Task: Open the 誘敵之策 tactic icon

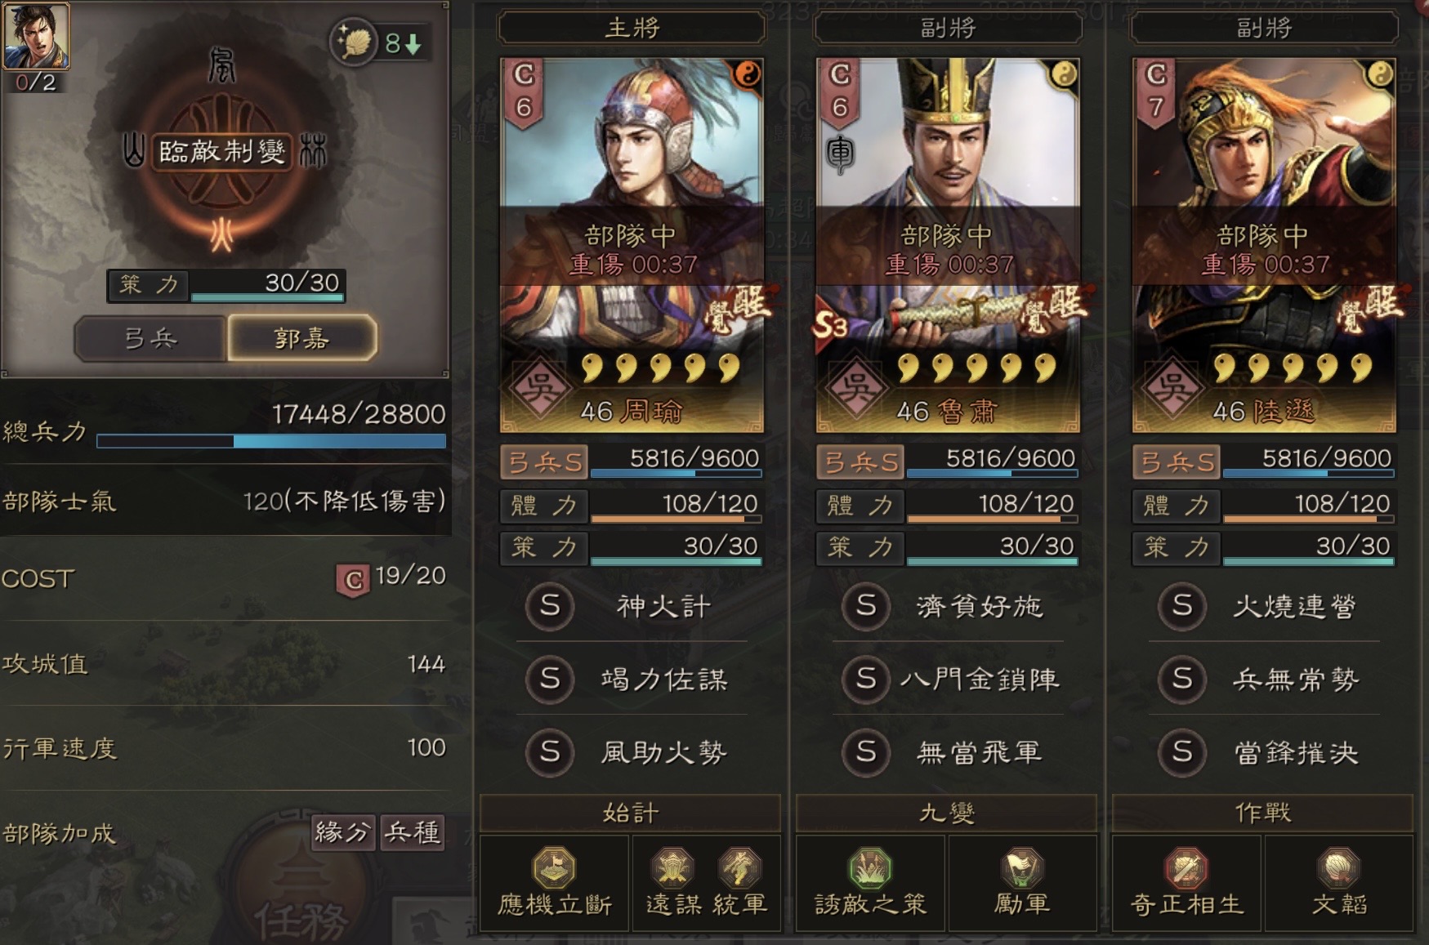Action: (870, 867)
